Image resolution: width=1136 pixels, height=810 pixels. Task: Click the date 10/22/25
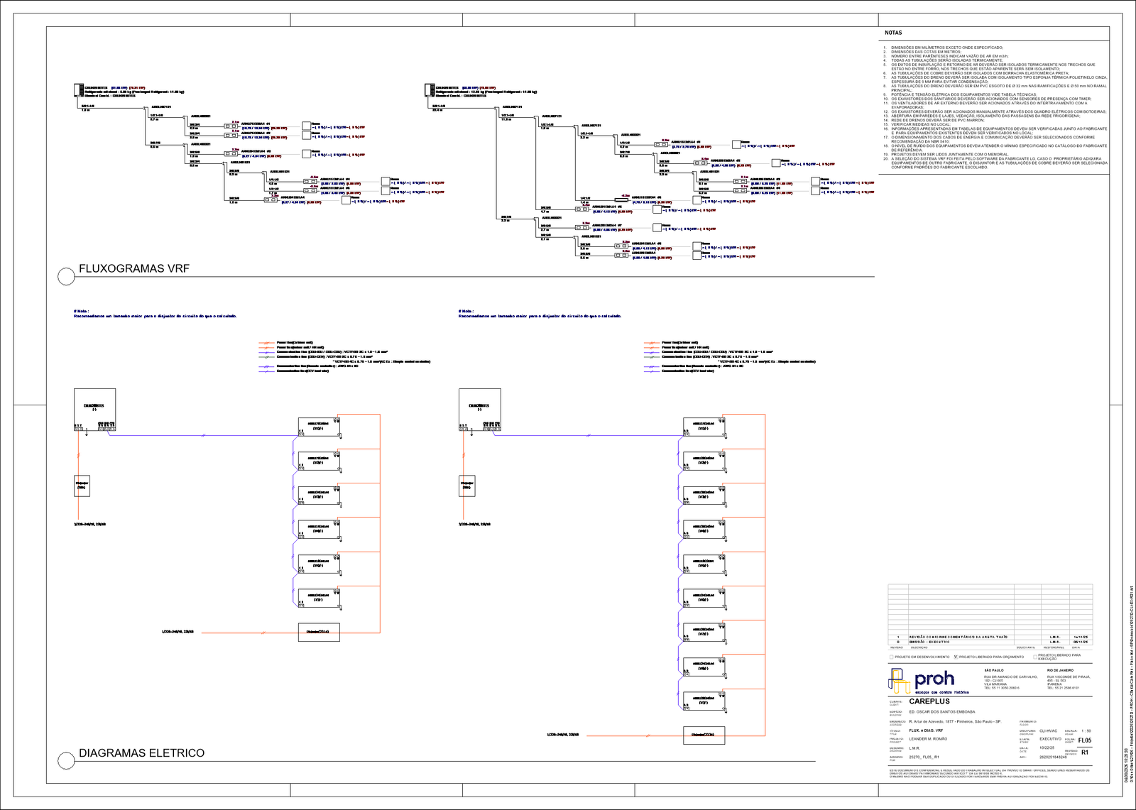point(1047,748)
